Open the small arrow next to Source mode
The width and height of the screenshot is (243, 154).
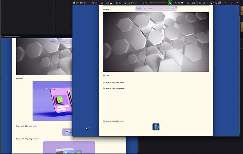[153, 8]
